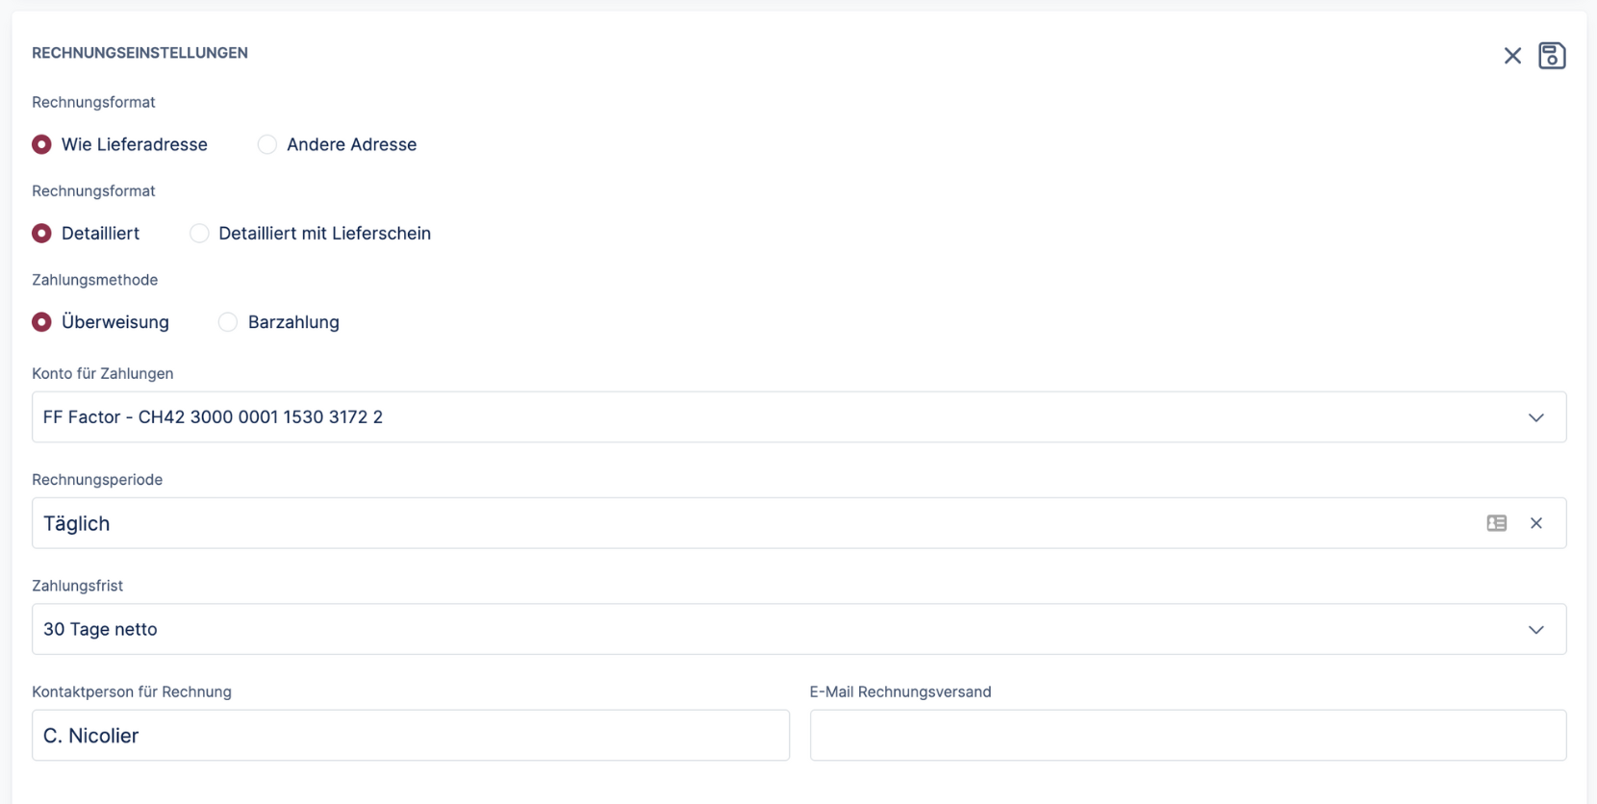This screenshot has height=804, width=1597.
Task: Focus the Kontaktperson field containing C. Nicolier
Action: pyautogui.click(x=411, y=736)
